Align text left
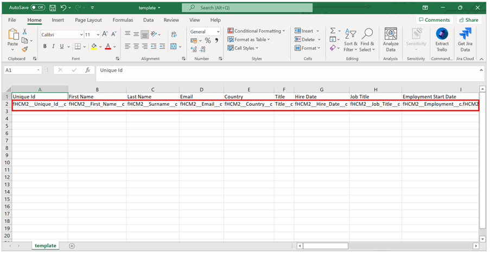The image size is (490, 255). pos(128,46)
